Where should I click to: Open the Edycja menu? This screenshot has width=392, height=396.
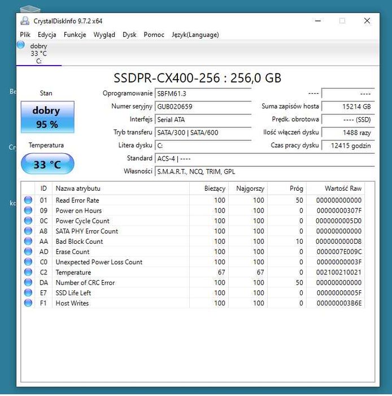click(47, 35)
